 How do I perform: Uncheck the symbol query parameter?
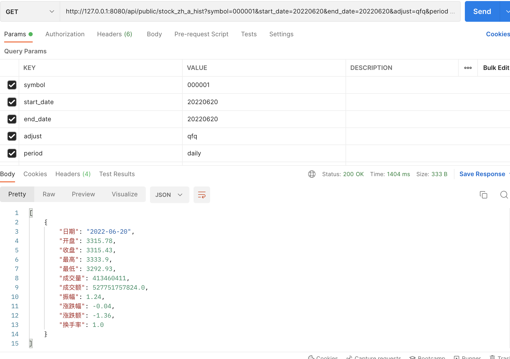12,85
